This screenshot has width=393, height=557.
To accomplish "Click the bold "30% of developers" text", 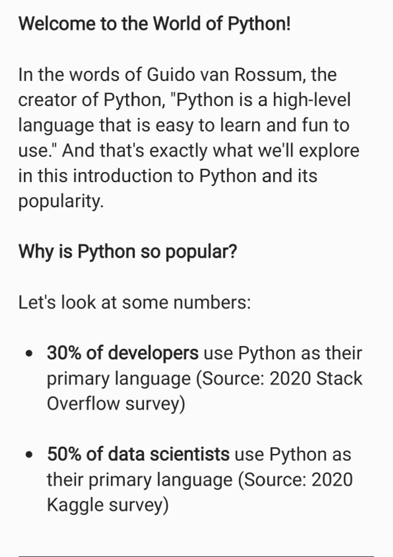I will (x=122, y=353).
